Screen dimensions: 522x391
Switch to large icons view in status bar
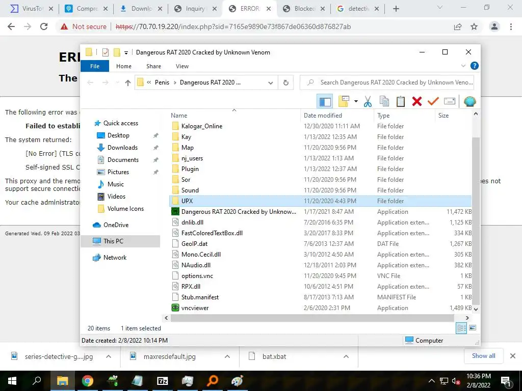tap(473, 328)
